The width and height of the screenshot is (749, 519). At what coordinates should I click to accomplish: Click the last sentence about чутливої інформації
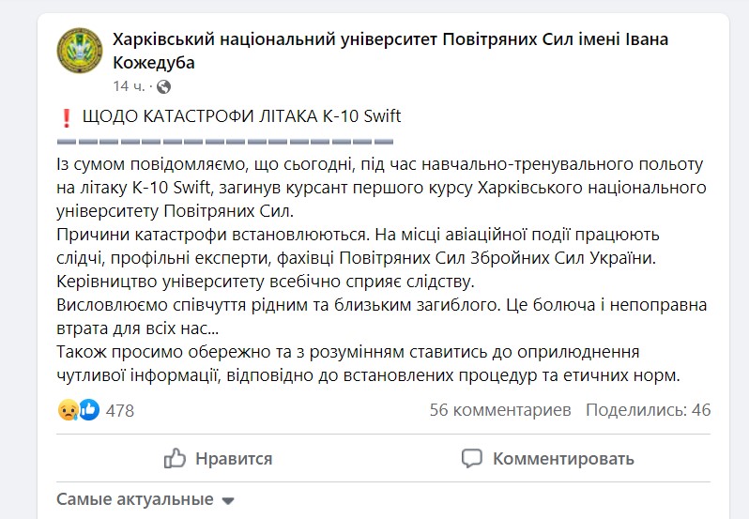pyautogui.click(x=368, y=363)
